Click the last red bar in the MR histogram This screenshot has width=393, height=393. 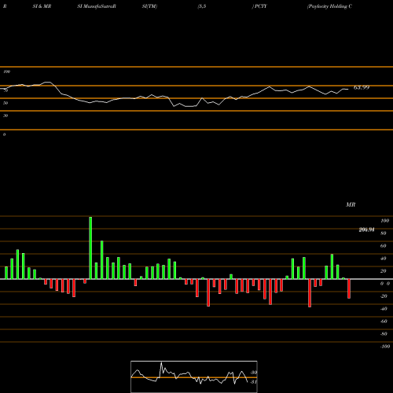tap(349, 288)
